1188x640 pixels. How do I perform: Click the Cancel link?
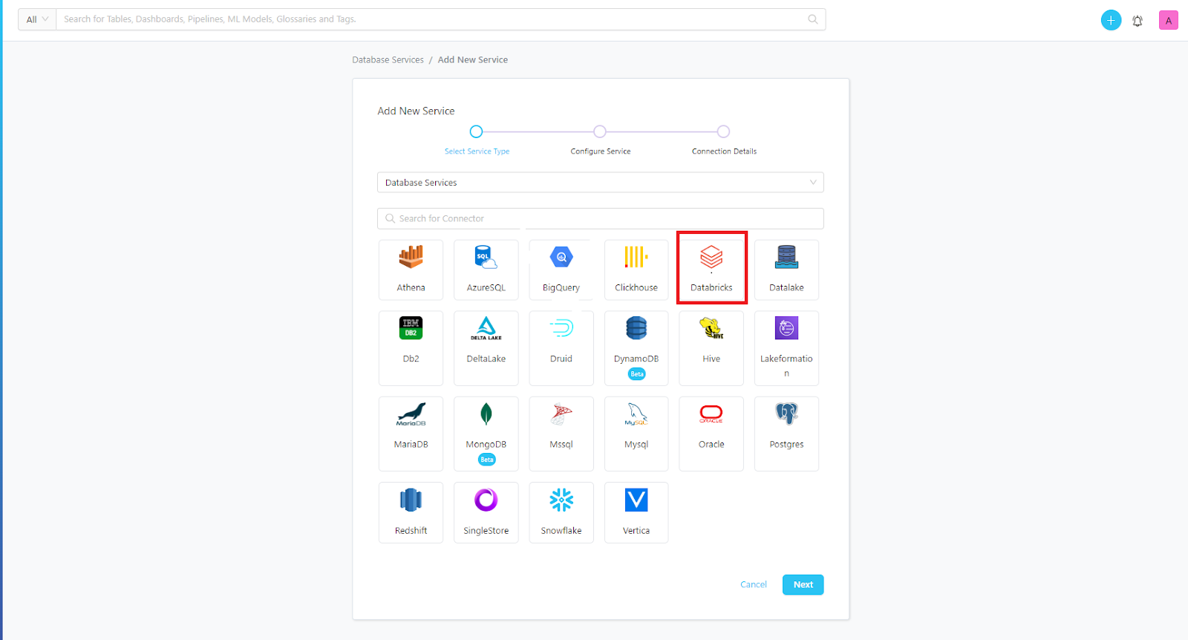[753, 585]
